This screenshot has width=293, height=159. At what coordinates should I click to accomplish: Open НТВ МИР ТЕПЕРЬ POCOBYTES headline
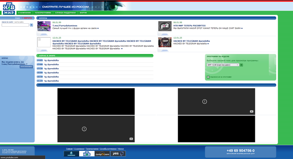click(x=189, y=26)
